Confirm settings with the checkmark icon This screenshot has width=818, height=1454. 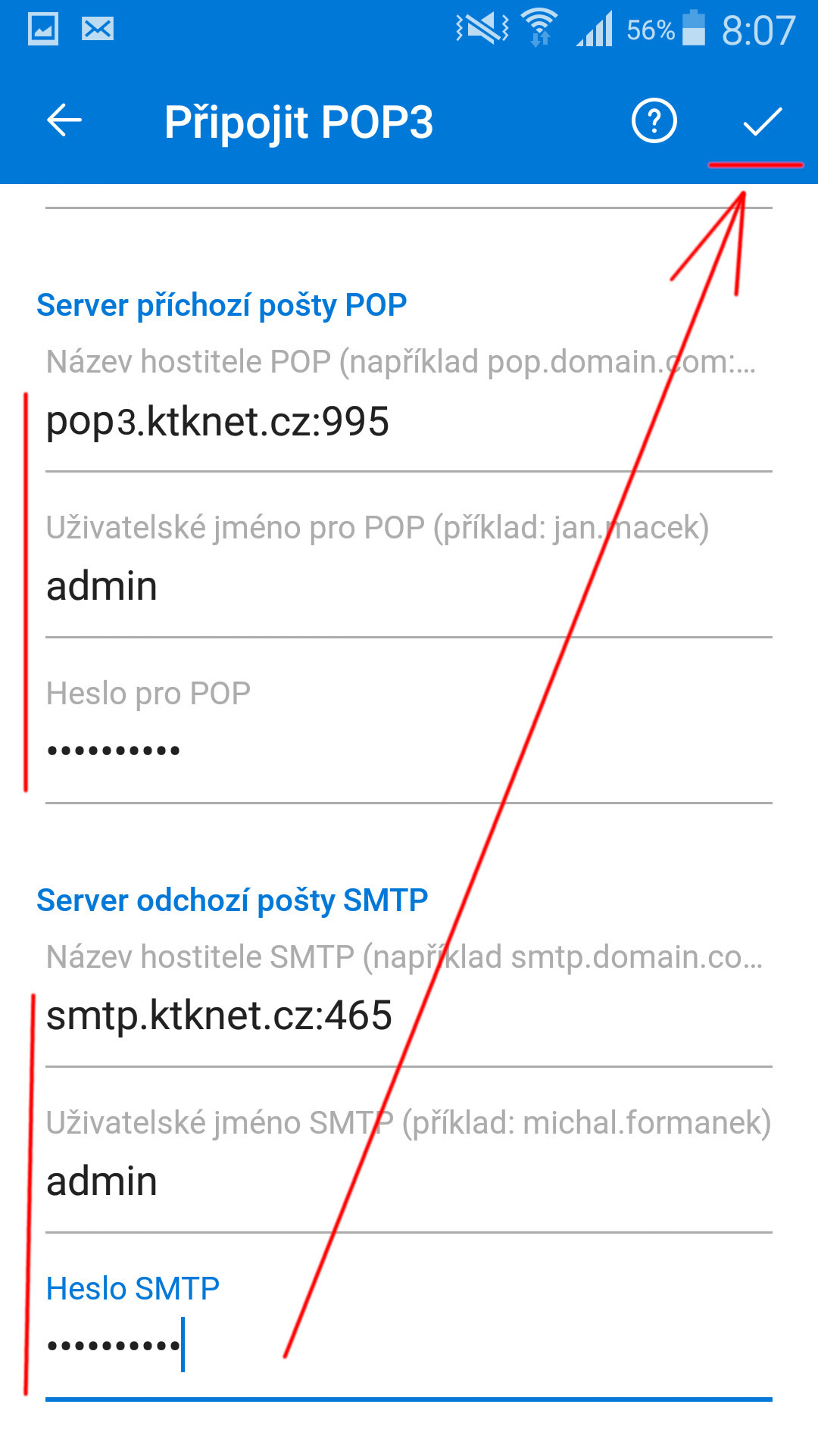[x=762, y=121]
